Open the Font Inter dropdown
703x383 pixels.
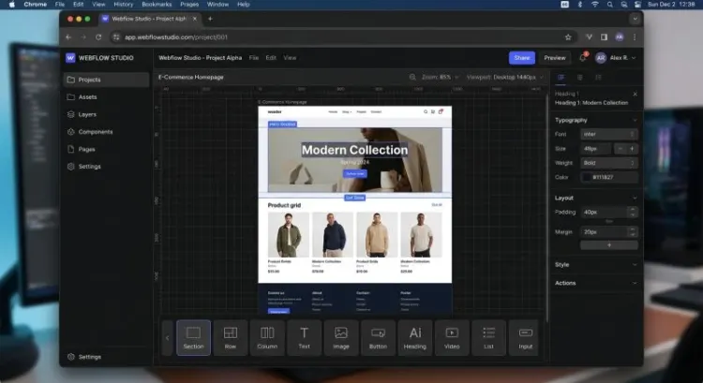(x=609, y=135)
